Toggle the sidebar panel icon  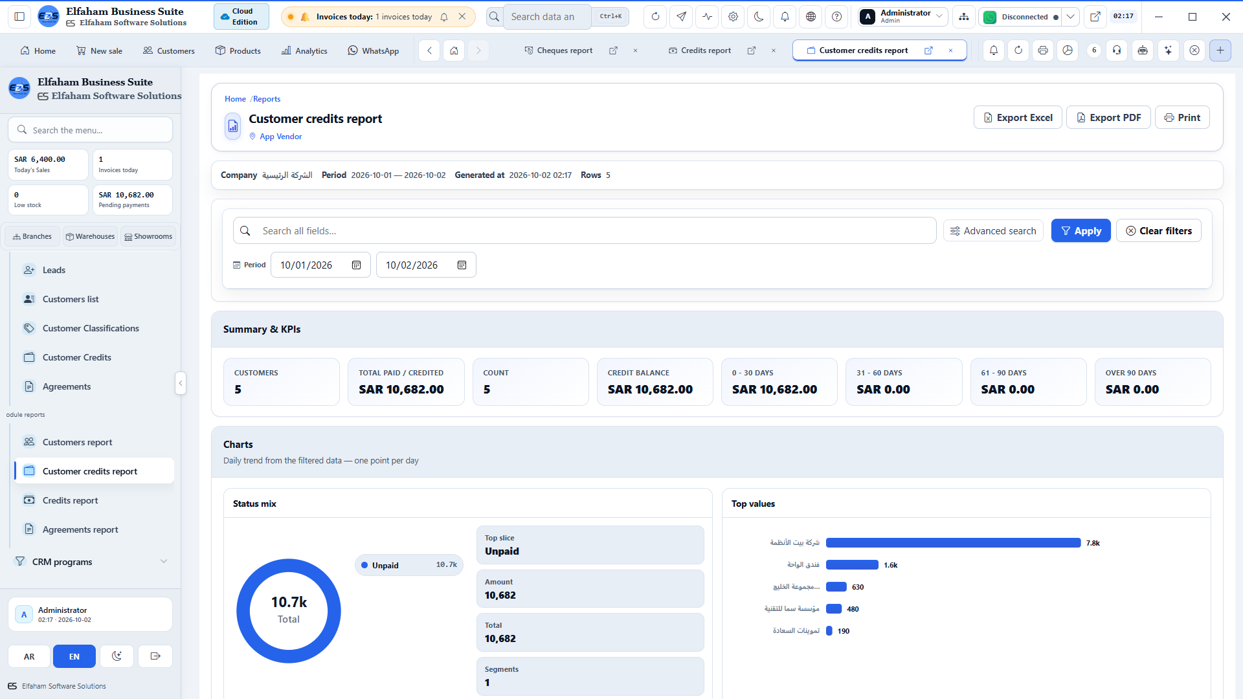19,17
